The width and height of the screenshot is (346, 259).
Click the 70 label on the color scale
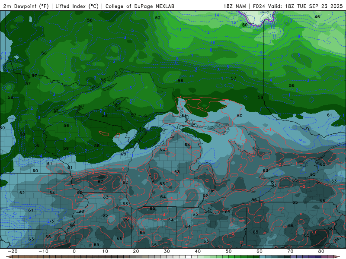coord(290,251)
